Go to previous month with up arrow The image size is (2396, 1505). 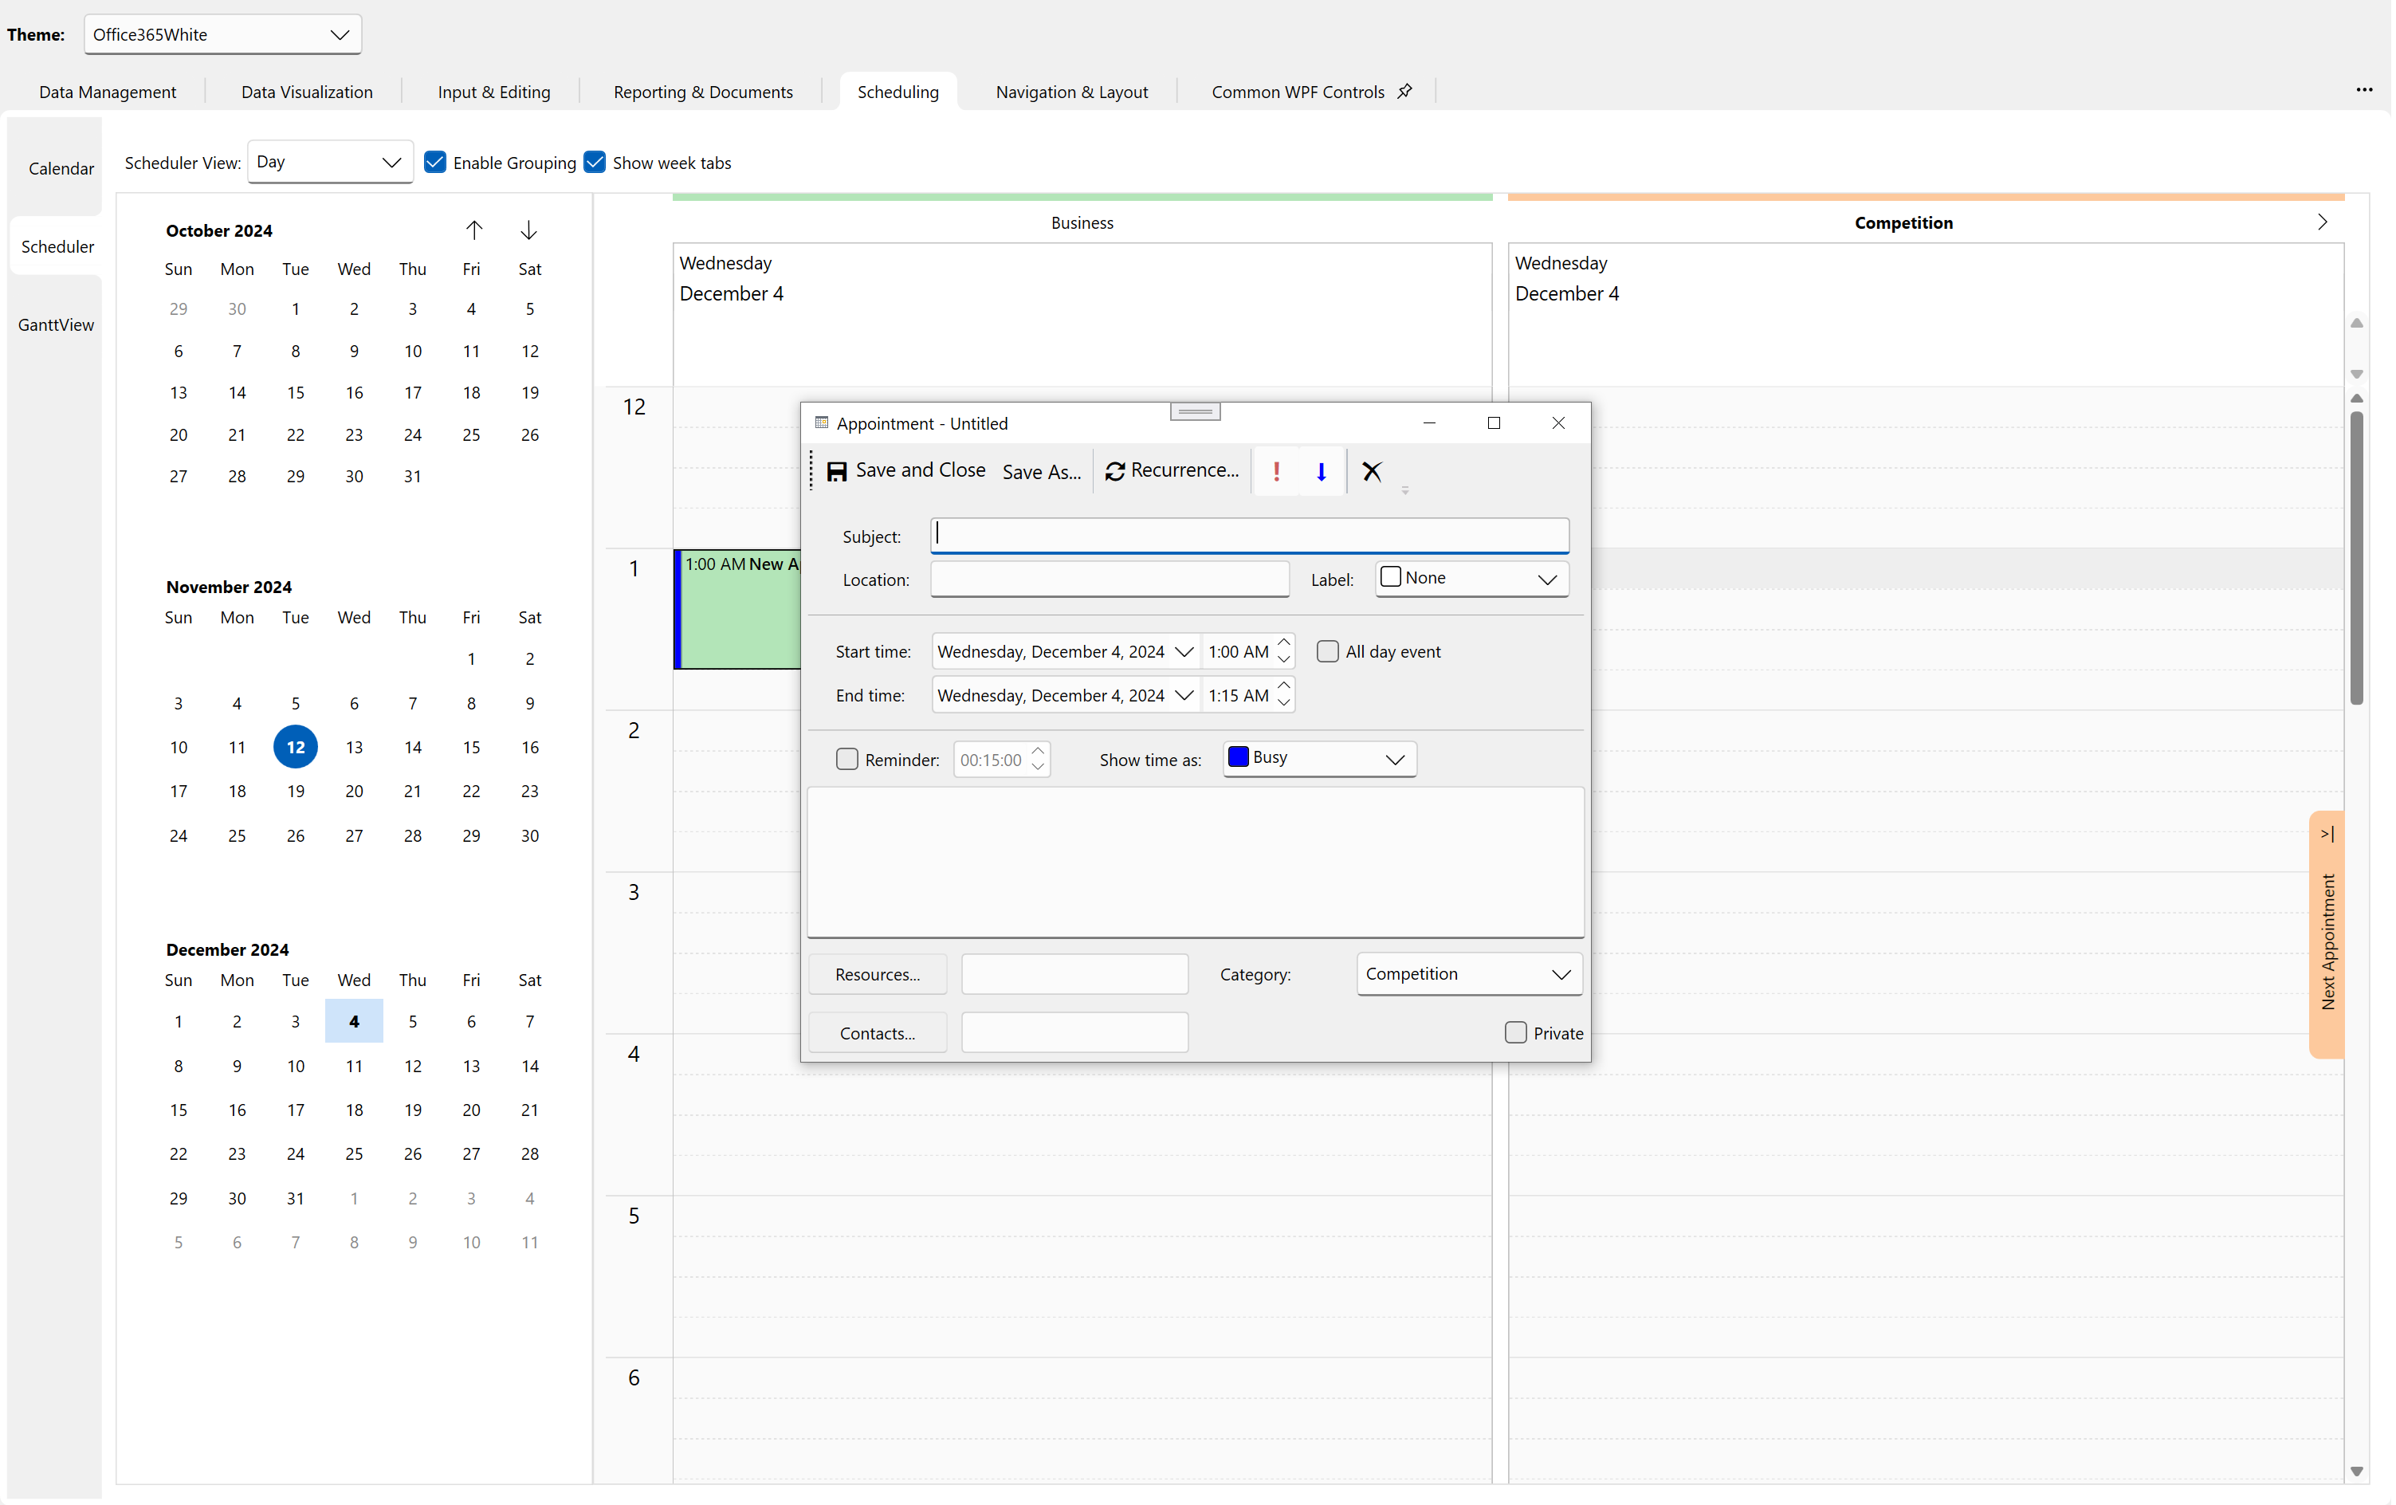[474, 230]
